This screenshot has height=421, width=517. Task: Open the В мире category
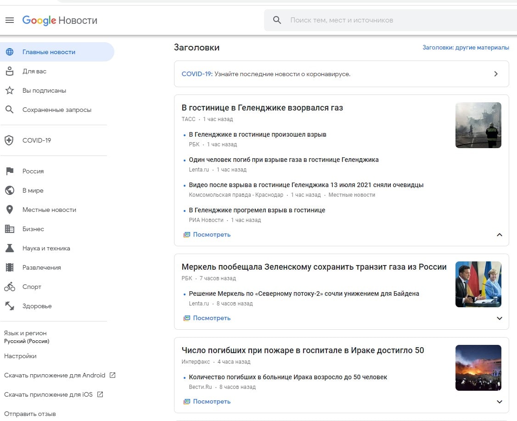coord(33,190)
